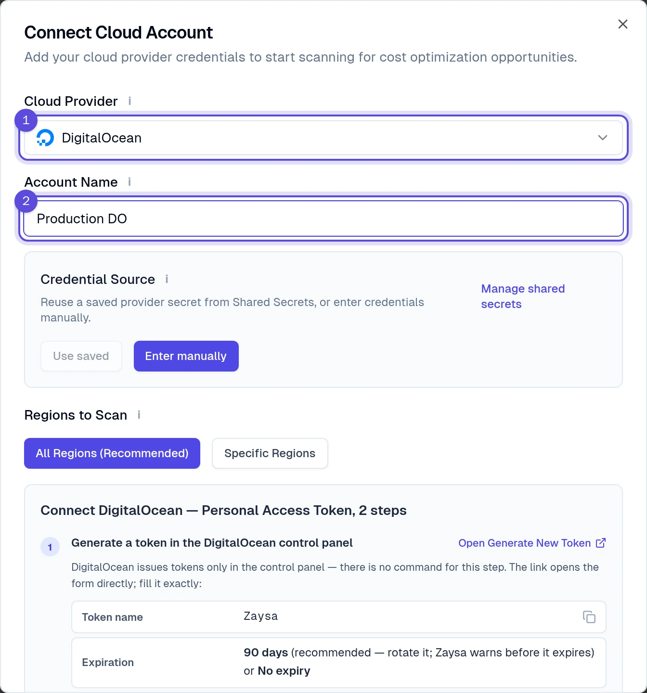Show info tooltip for Credential Source

167,279
